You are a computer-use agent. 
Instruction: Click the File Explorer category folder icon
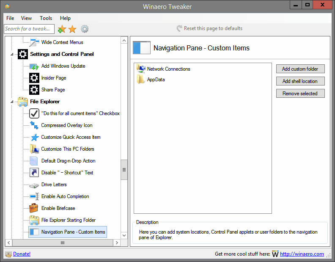tap(23, 102)
